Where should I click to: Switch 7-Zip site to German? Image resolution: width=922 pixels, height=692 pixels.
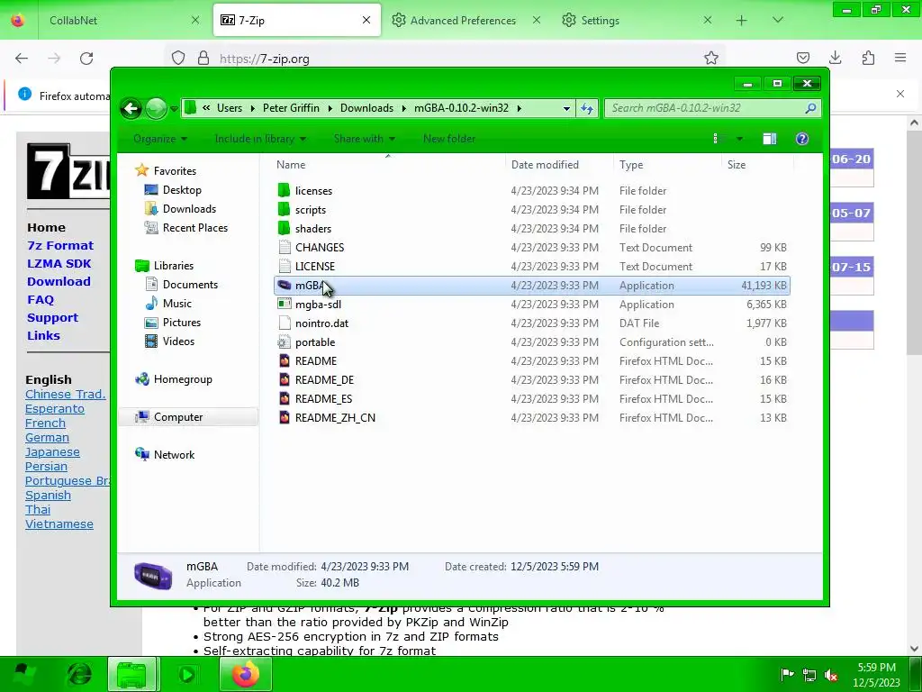point(47,438)
